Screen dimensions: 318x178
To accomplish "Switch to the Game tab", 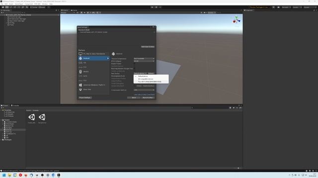I will pos(74,10).
